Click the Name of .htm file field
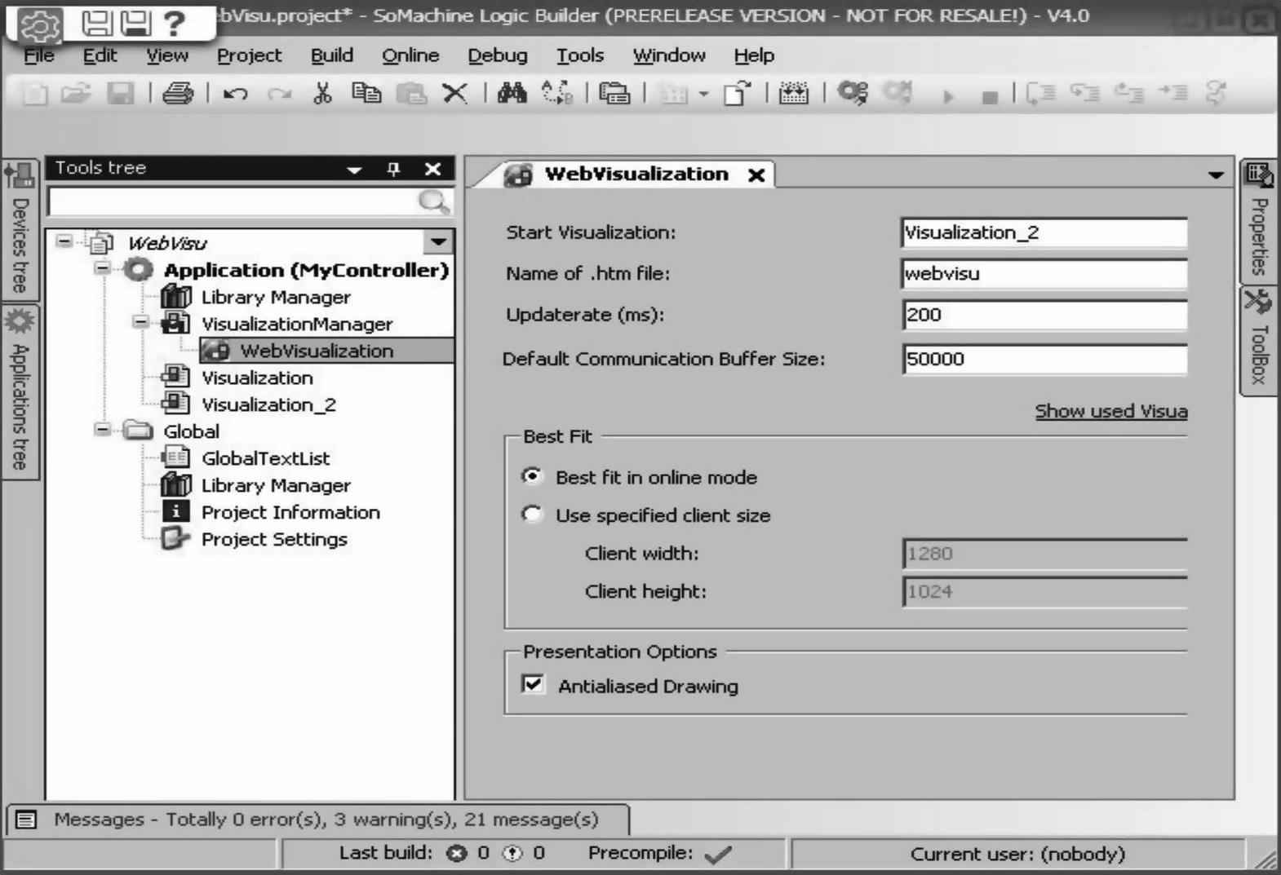Viewport: 1281px width, 875px height. tap(1044, 273)
